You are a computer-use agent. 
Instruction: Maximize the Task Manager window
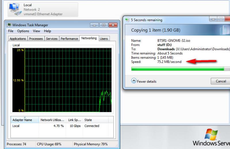[104, 25]
